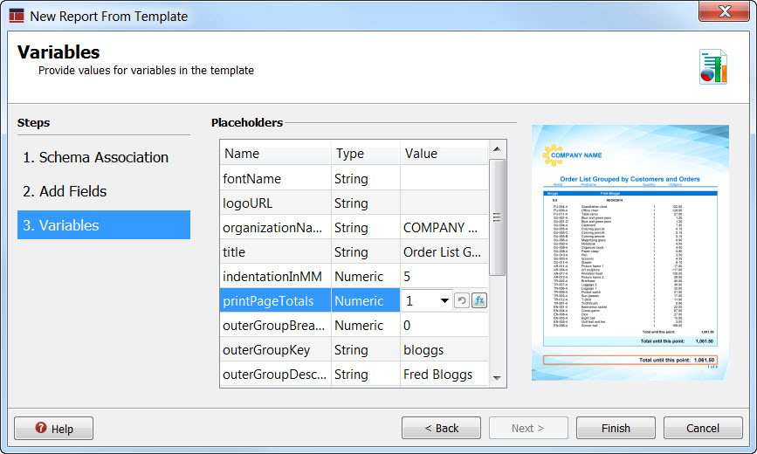Click the reset value undo icon

[x=462, y=301]
